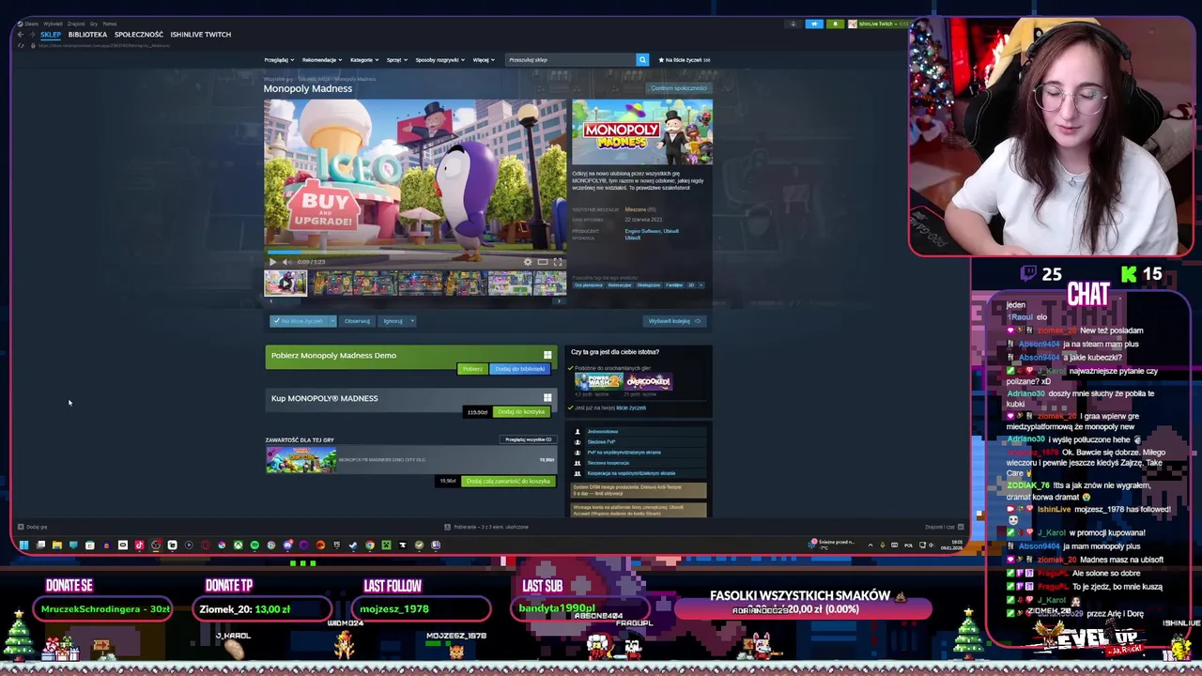The image size is (1202, 676).
Task: Click the Pobierz demo button
Action: pyautogui.click(x=472, y=369)
